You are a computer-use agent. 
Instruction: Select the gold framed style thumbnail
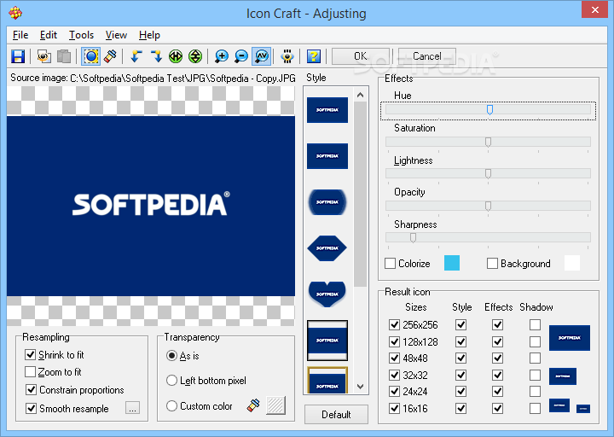pyautogui.click(x=327, y=380)
